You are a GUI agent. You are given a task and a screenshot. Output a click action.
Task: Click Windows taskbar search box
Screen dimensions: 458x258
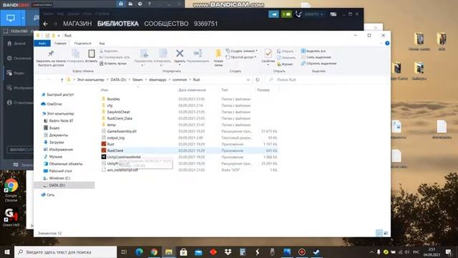65,252
